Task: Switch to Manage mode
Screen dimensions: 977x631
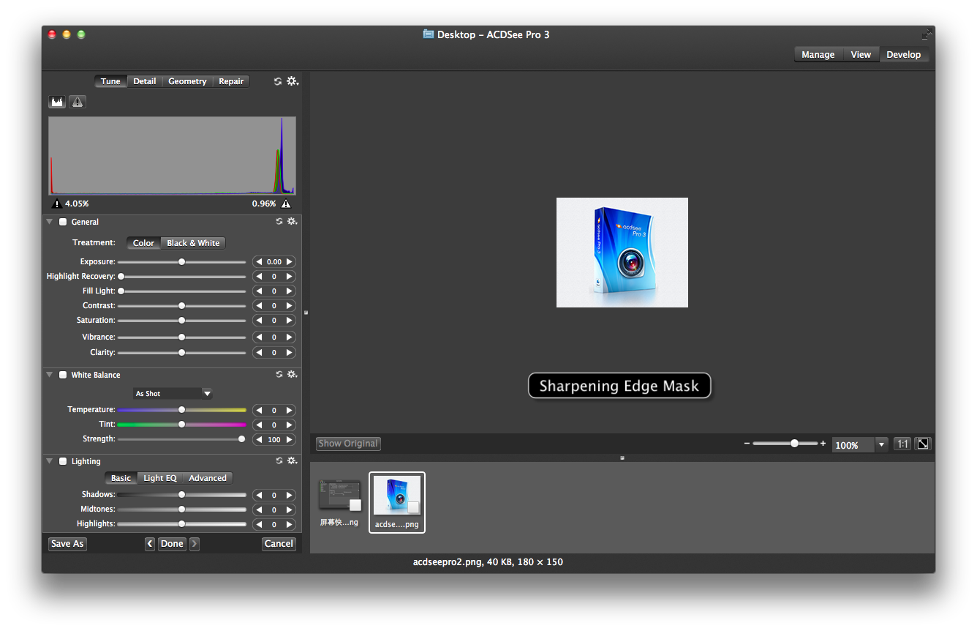Action: click(x=818, y=55)
